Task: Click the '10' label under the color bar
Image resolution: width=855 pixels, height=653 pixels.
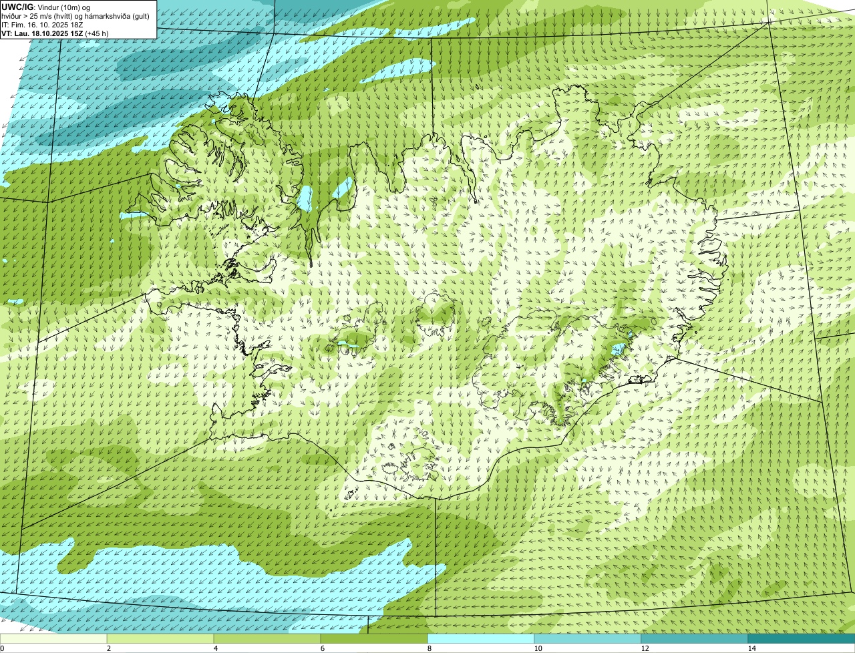Action: (x=538, y=648)
